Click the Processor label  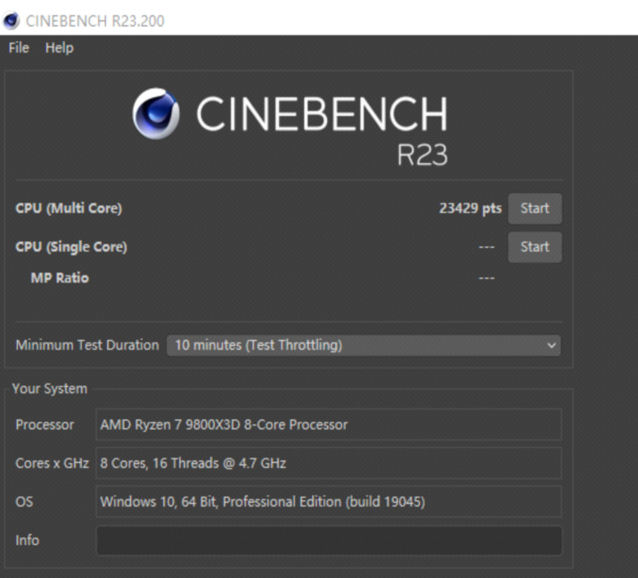tap(45, 425)
